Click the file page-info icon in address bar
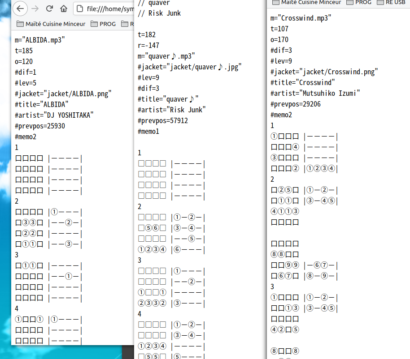This screenshot has height=359, width=410. (x=80, y=9)
